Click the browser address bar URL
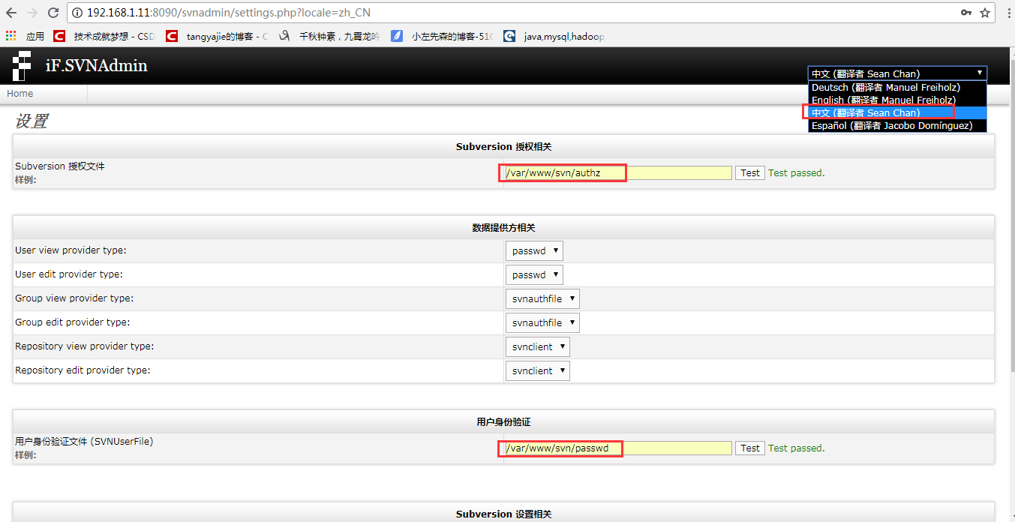This screenshot has height=522, width=1015. click(228, 13)
